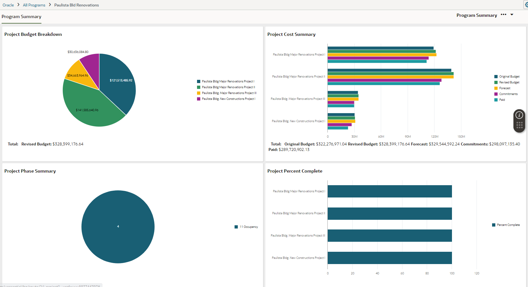Toggle Forecast legend swatch
Screen dimensions: 528x287
[x=496, y=88]
